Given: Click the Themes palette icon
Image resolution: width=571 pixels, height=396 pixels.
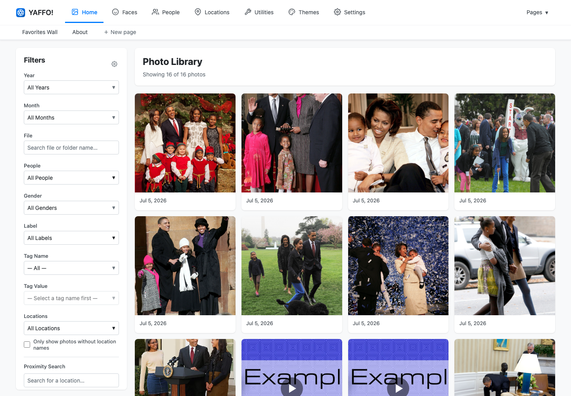Looking at the screenshot, I should (x=292, y=12).
